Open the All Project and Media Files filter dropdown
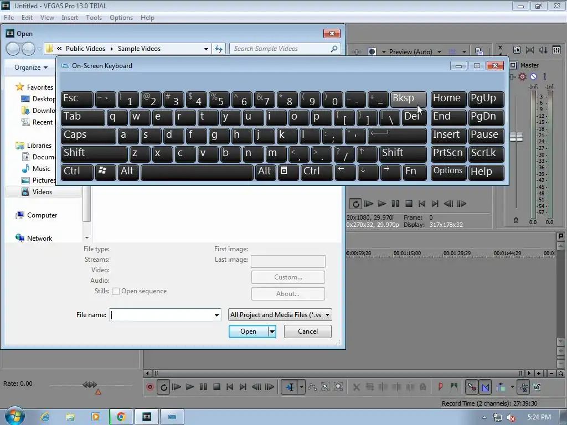This screenshot has width=567, height=425. pos(280,315)
